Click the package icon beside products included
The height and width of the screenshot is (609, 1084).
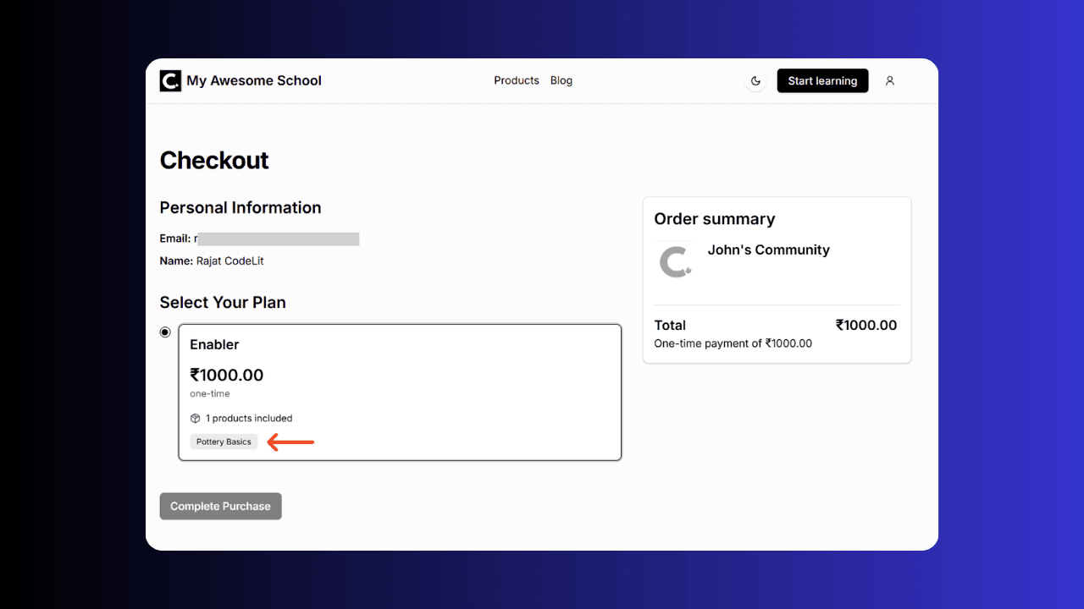[x=196, y=418]
